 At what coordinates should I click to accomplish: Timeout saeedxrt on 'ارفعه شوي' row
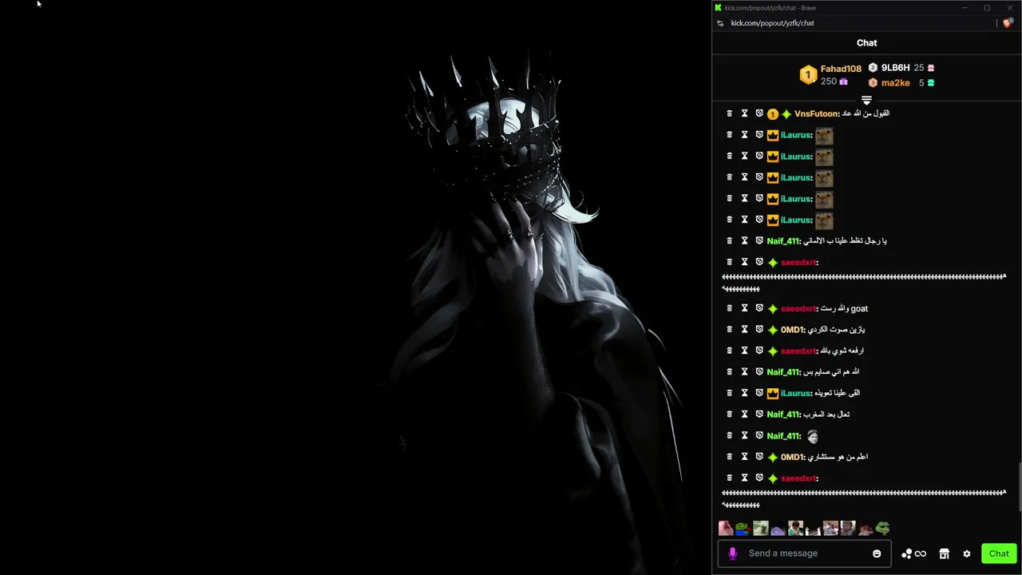pos(744,351)
